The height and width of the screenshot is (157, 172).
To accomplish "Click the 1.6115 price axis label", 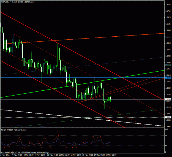I will (x=168, y=107).
